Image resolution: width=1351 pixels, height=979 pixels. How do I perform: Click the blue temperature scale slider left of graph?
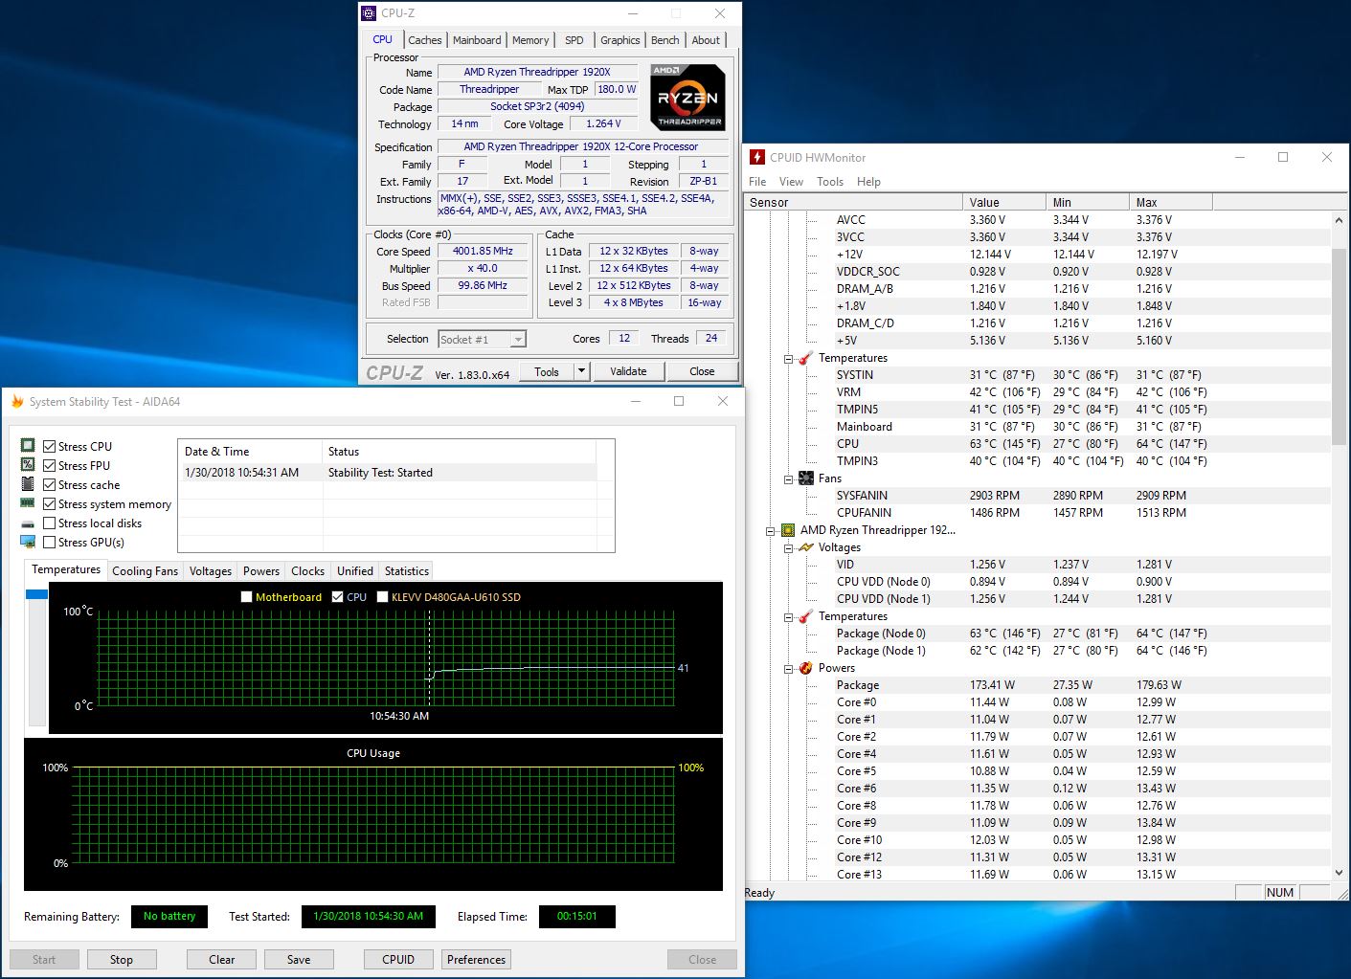[x=36, y=595]
